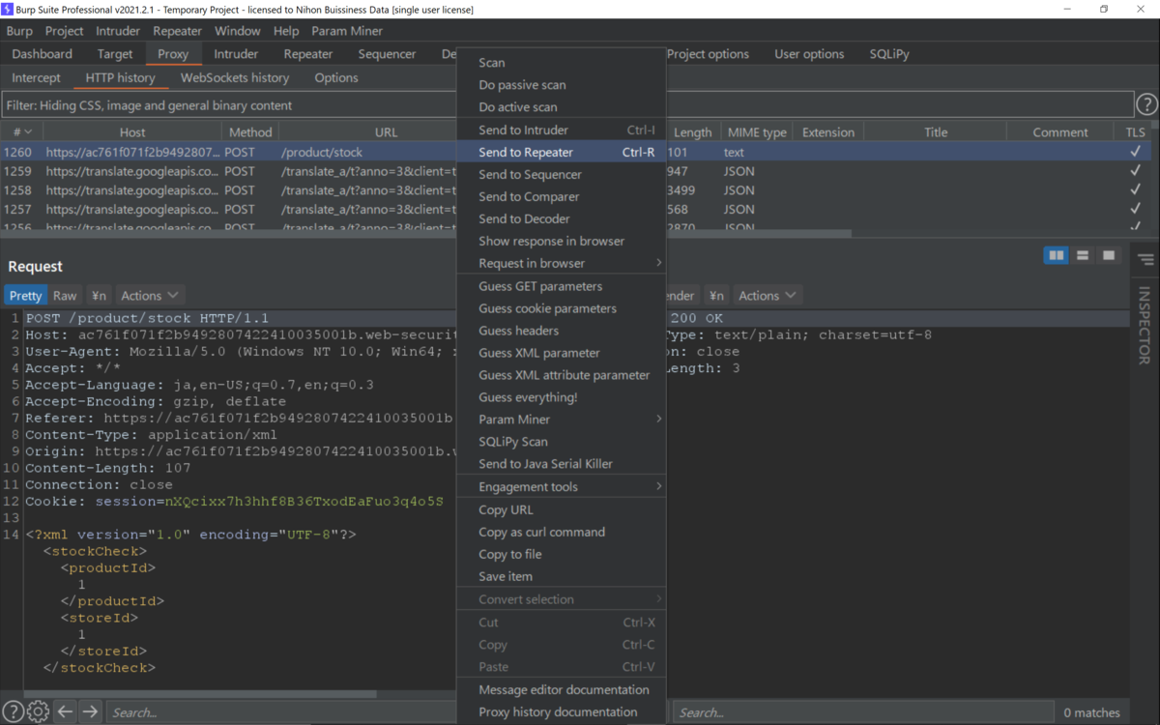Select Raw view in request editor
Screen dimensions: 1160x725
tap(65, 296)
